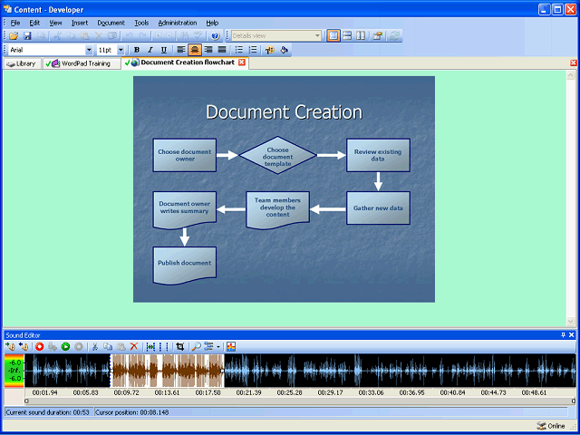Viewport: 580px width, 435px height.
Task: Switch to the Library tab
Action: pos(22,63)
